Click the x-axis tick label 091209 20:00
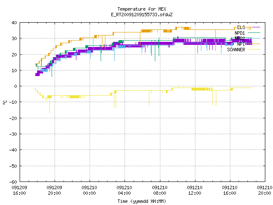This screenshot has width=273, height=205. (x=54, y=190)
